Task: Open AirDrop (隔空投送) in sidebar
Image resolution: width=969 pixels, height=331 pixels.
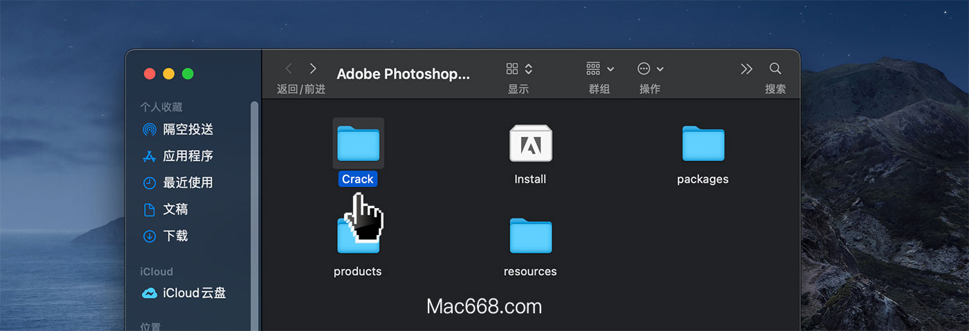Action: 187,129
